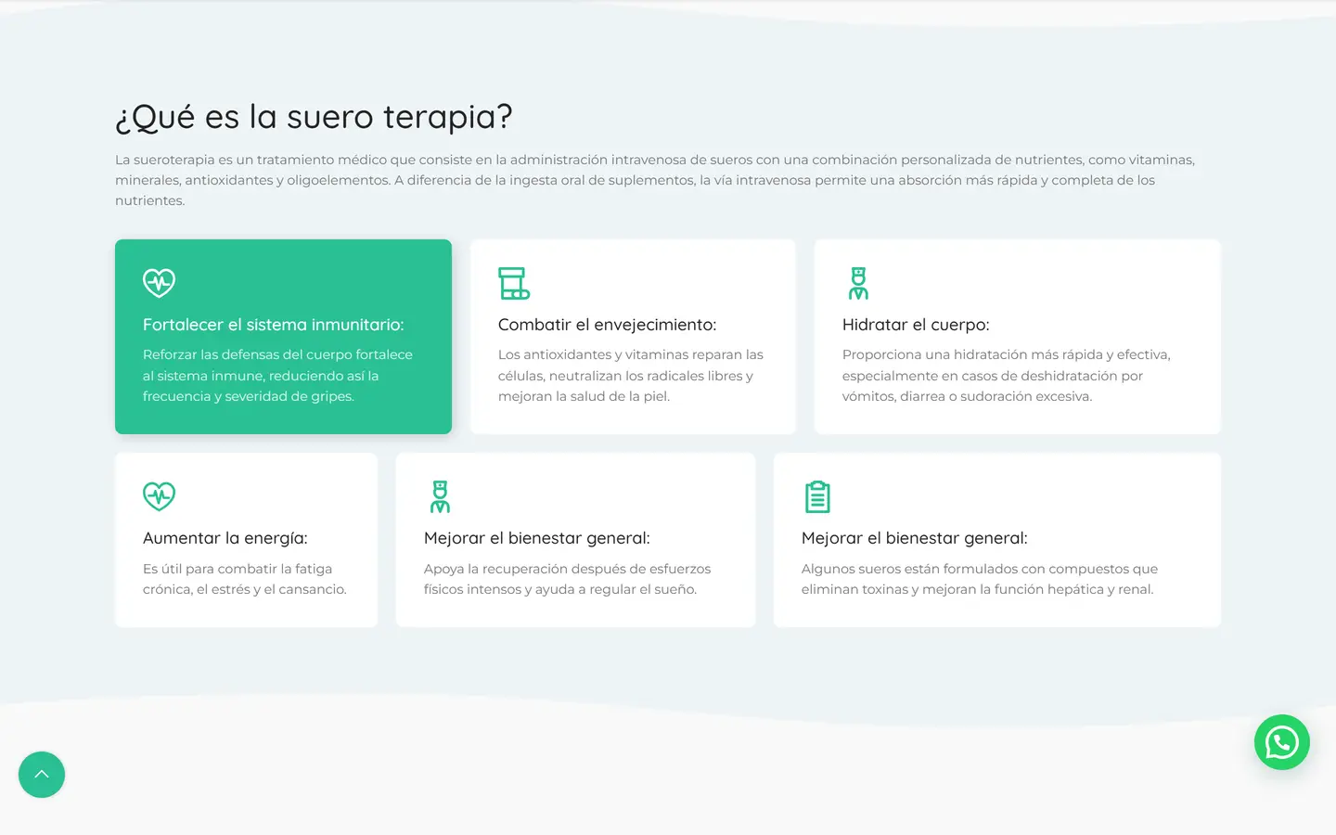Click the nurse icon in the post-effort recovery card

[x=440, y=496]
